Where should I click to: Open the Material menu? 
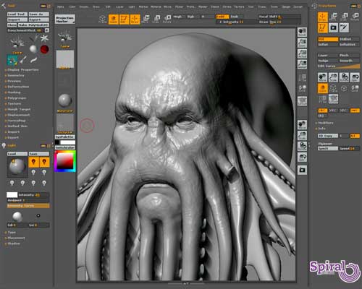pyautogui.click(x=156, y=7)
